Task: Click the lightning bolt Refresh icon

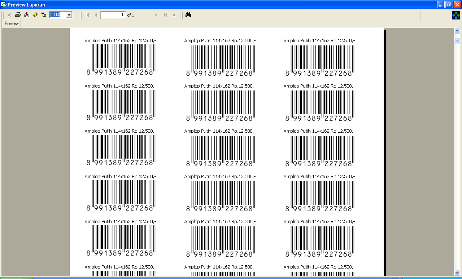Action: (35, 15)
